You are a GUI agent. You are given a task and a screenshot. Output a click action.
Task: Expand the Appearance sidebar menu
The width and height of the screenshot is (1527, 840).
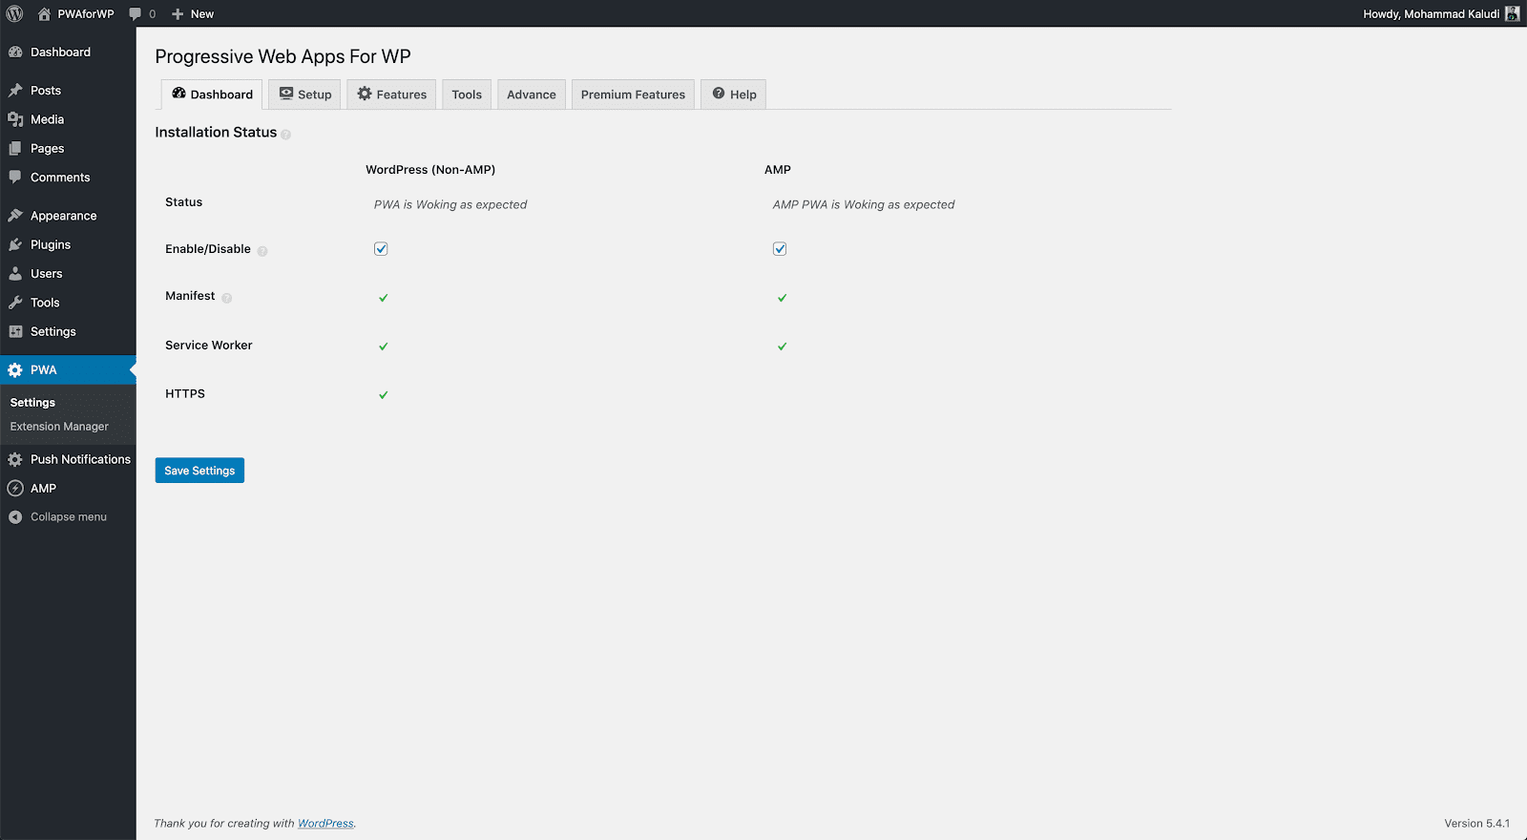click(x=63, y=216)
